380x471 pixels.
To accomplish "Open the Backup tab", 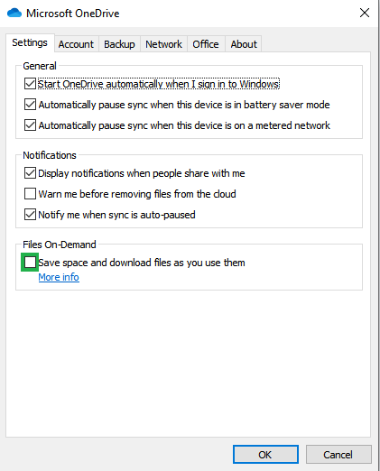I will (x=119, y=44).
